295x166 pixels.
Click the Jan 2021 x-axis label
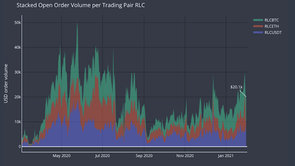[x=226, y=156]
